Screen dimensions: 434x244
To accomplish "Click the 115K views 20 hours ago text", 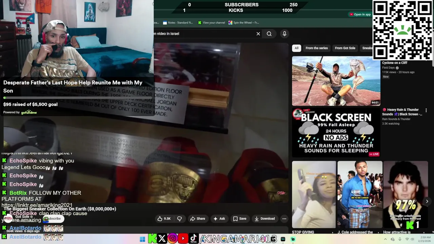I will click(398, 72).
